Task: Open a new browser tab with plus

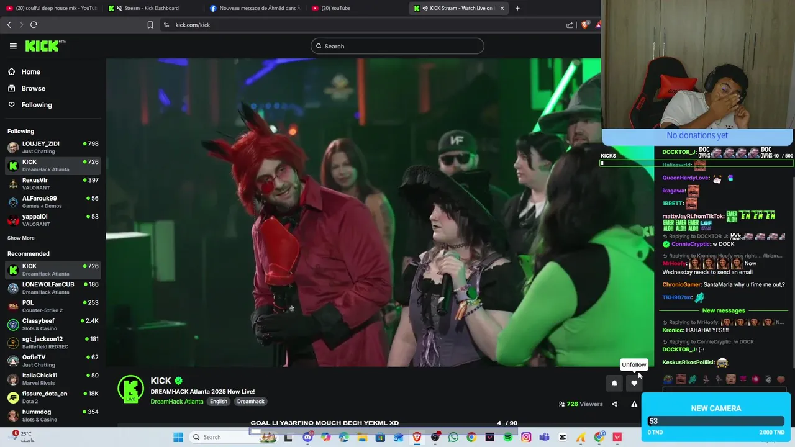Action: (x=517, y=8)
